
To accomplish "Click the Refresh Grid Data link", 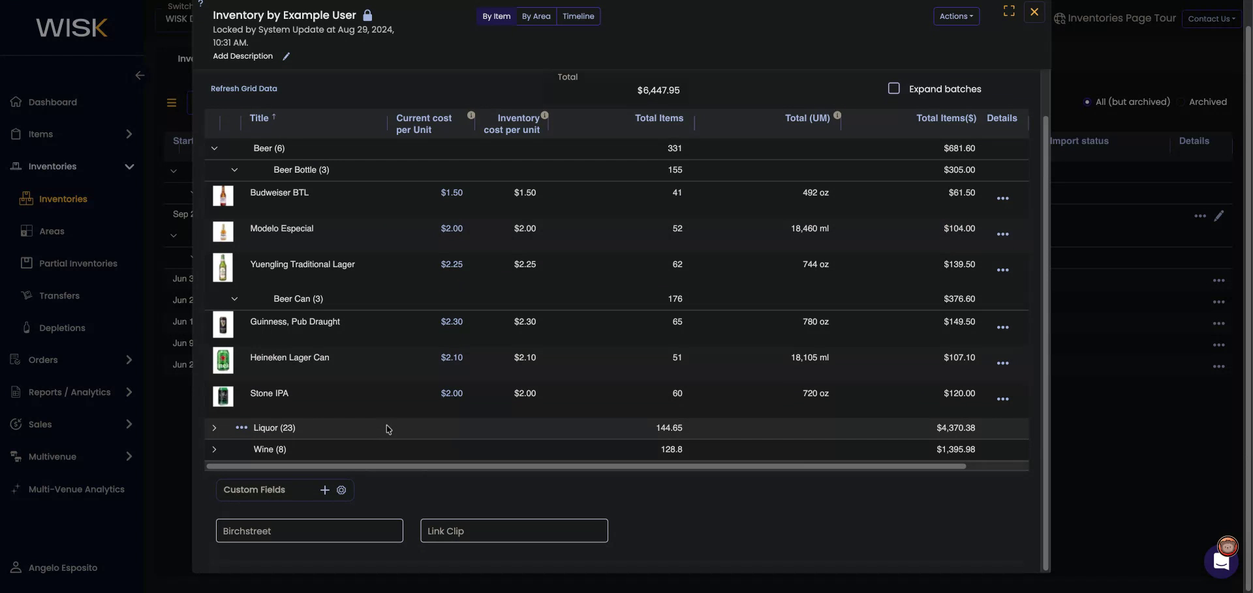I will [243, 89].
